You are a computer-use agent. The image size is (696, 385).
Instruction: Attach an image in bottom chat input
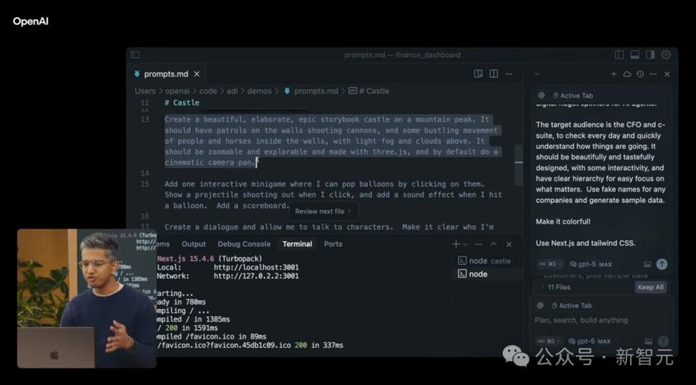pos(647,341)
